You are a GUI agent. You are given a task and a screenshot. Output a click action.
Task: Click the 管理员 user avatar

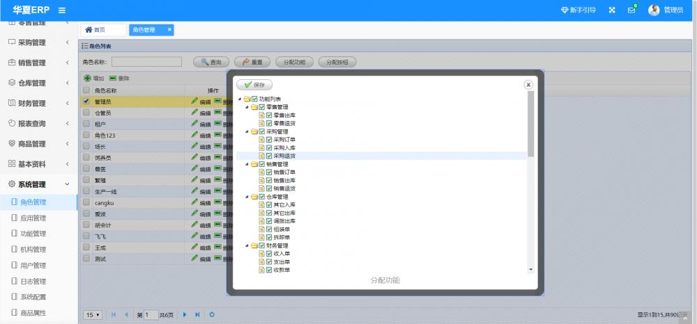(654, 10)
